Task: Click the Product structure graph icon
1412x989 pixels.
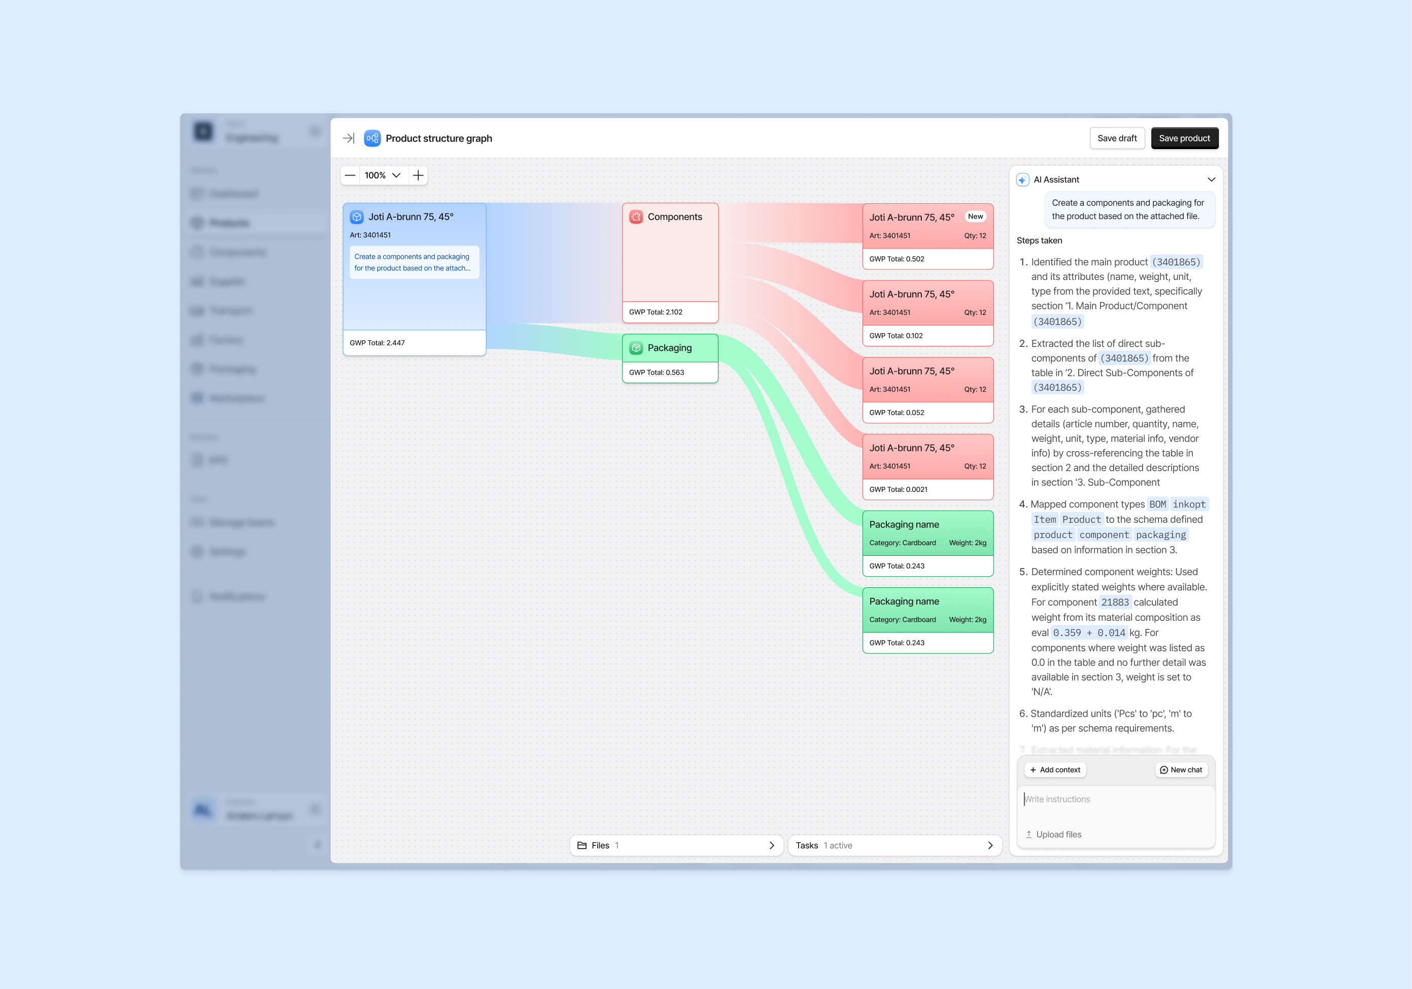Action: pyautogui.click(x=372, y=138)
